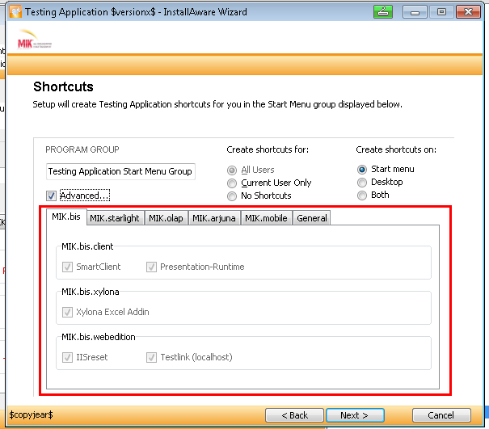Click the InstallAware app icon in title bar
This screenshot has width=489, height=429.
(x=15, y=12)
